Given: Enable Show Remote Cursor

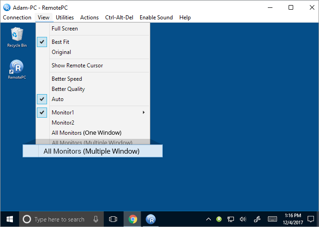Looking at the screenshot, I should pos(93,66).
